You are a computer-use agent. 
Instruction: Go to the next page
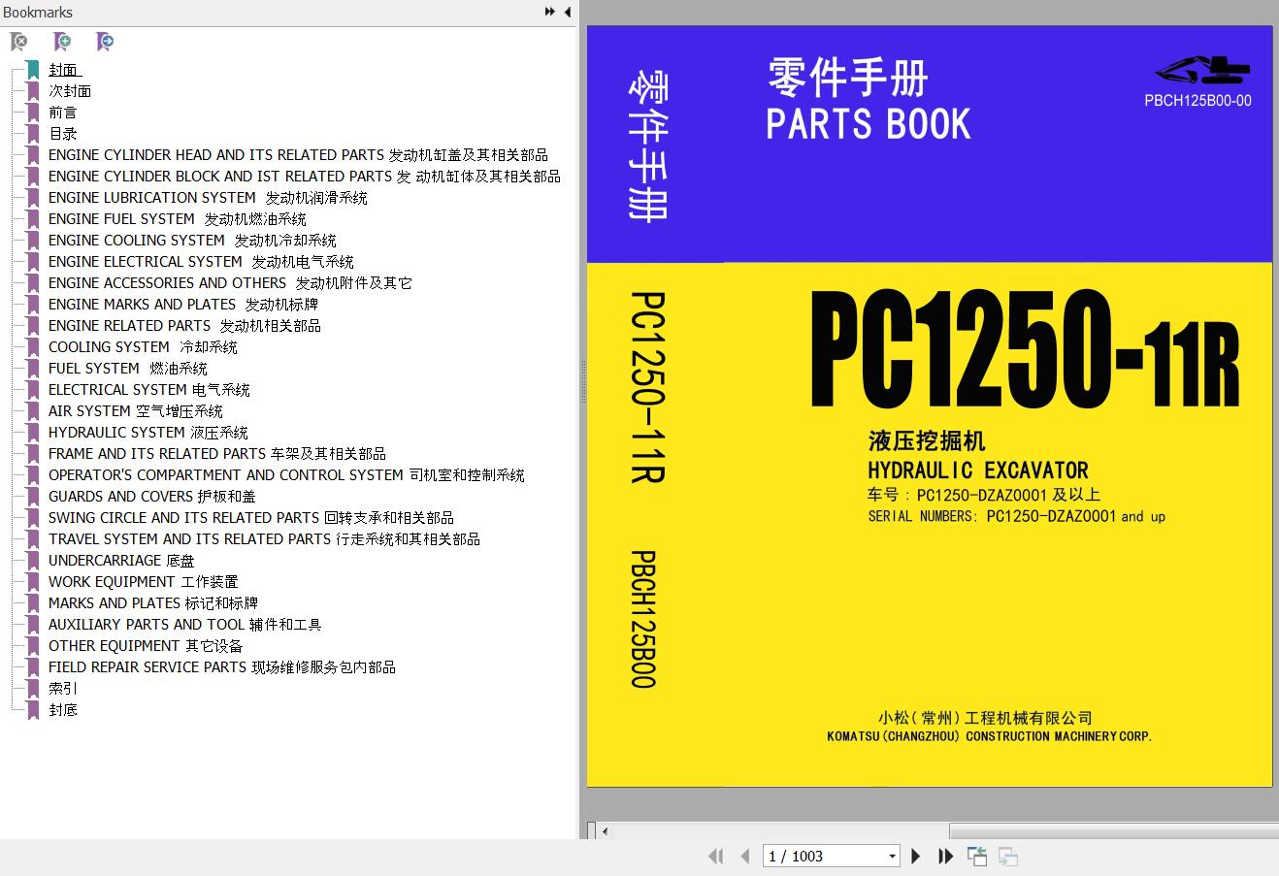(915, 856)
